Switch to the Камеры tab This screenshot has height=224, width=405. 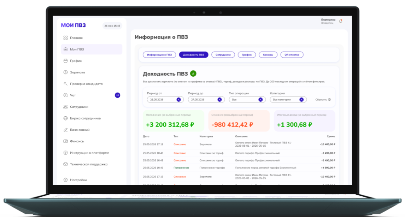268,55
